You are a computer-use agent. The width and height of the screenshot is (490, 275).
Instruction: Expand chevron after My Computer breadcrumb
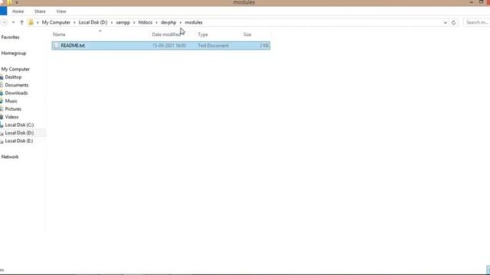74,22
